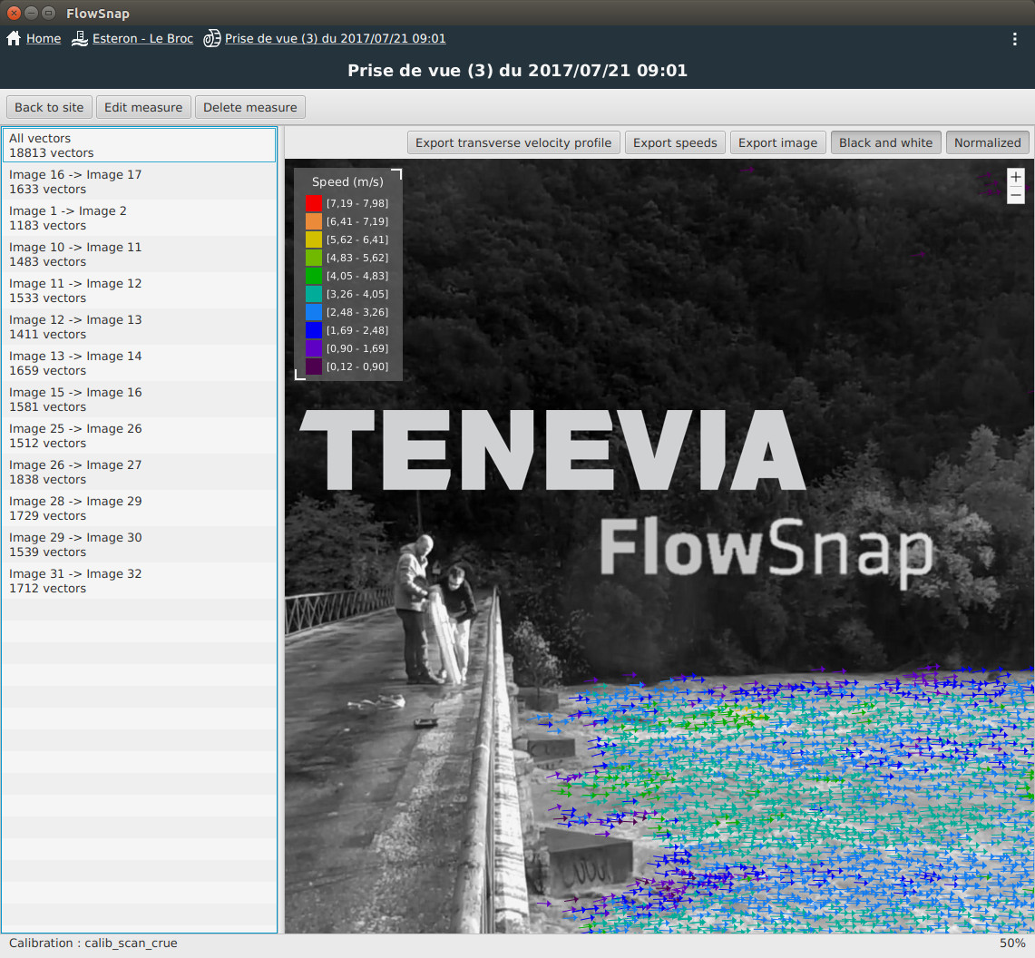The height and width of the screenshot is (958, 1035).
Task: Select the All vectors entry
Action: click(139, 145)
